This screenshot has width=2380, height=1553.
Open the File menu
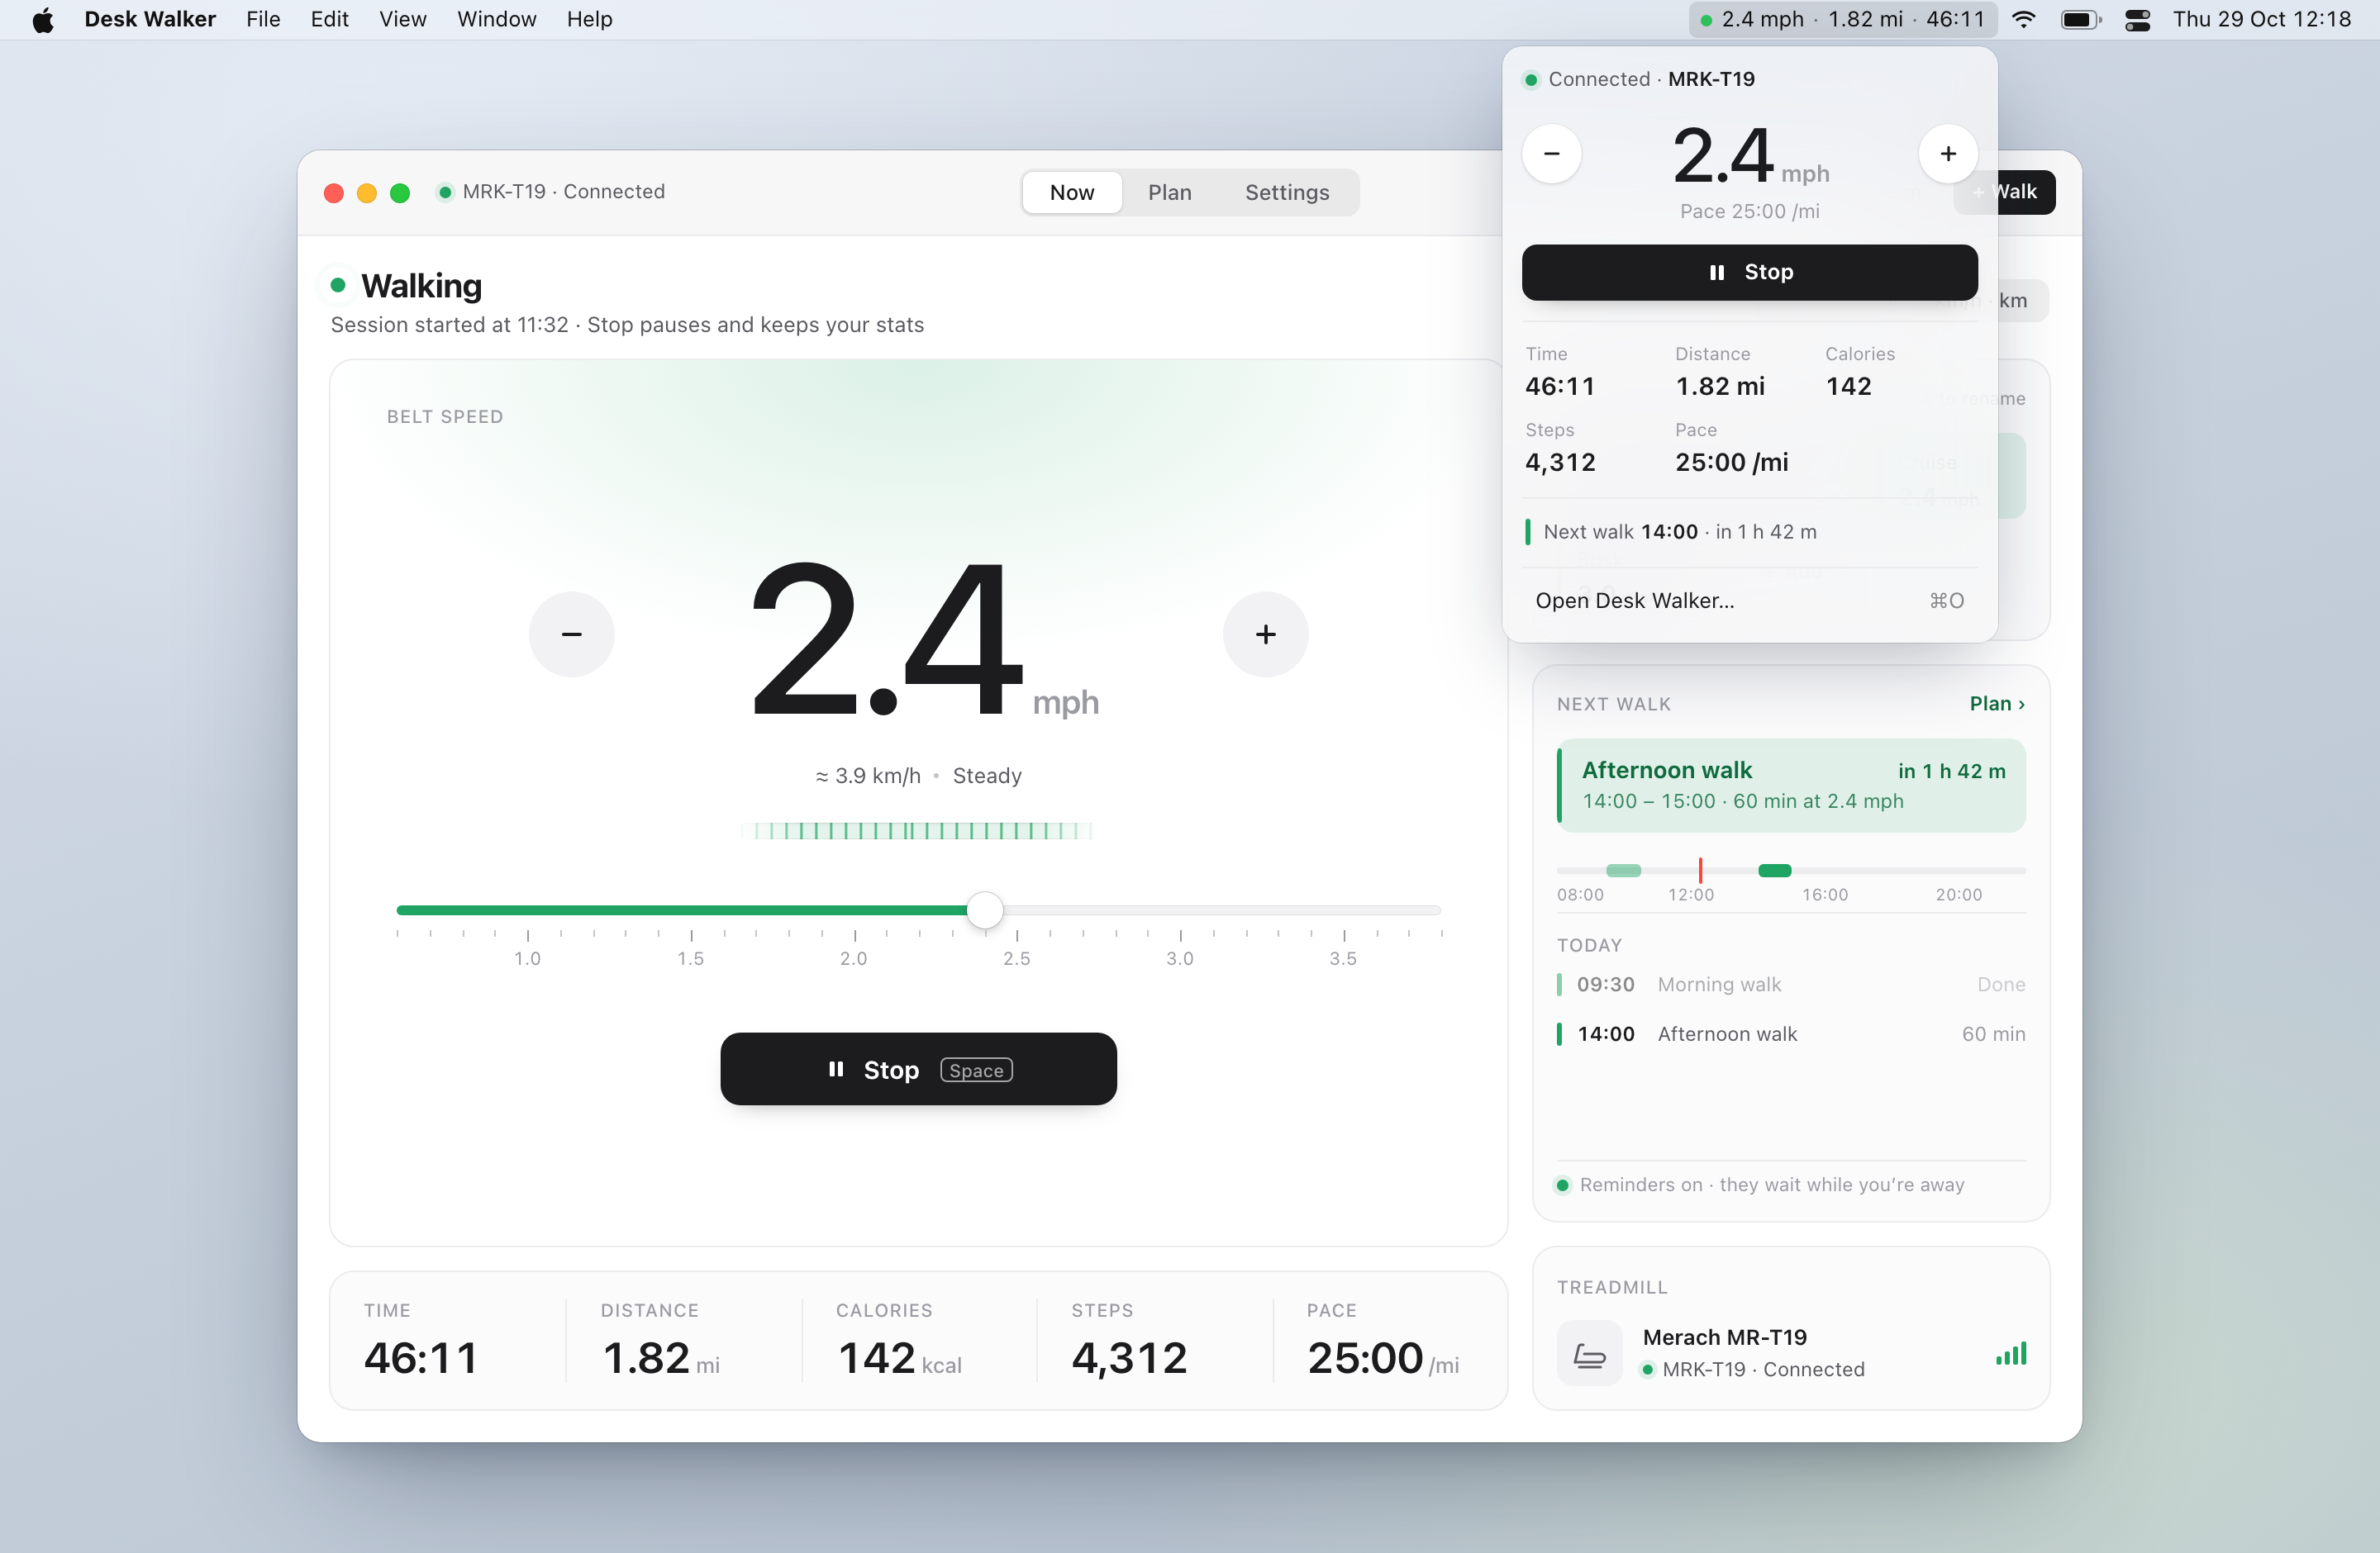[263, 19]
